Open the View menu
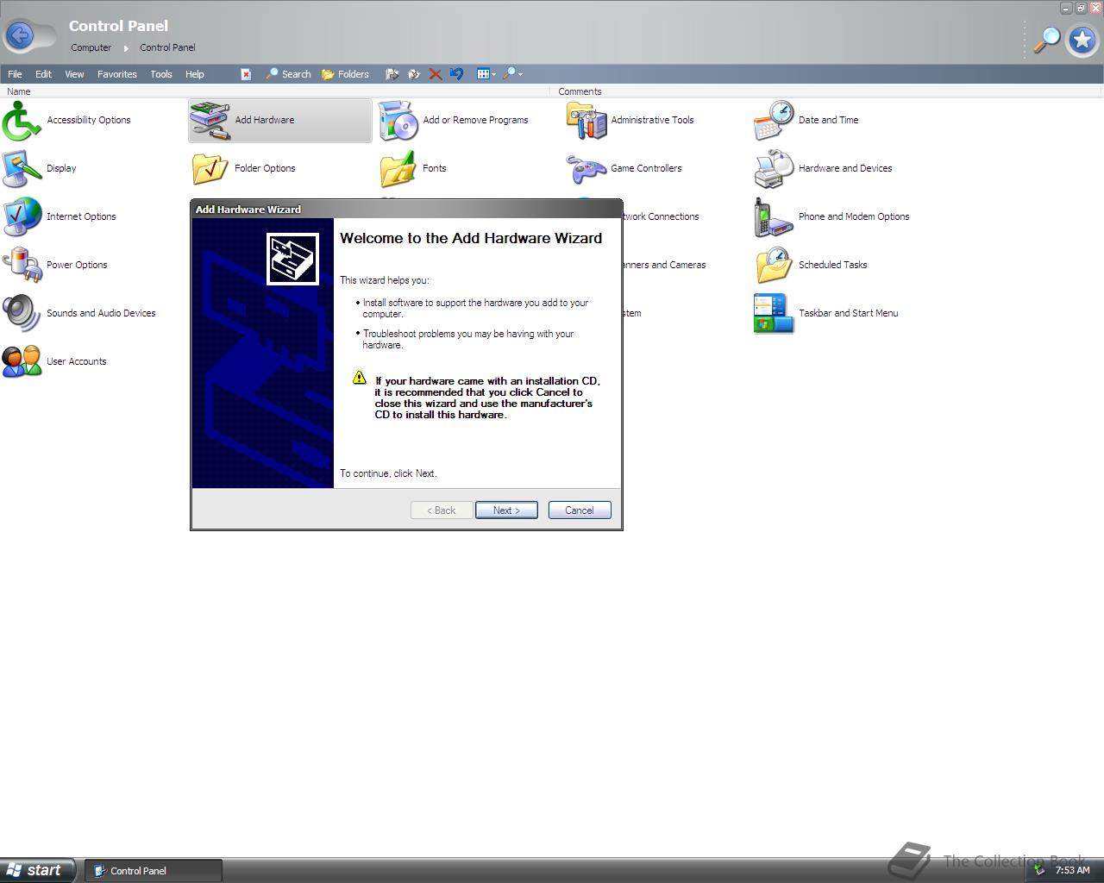This screenshot has width=1104, height=883. point(74,74)
